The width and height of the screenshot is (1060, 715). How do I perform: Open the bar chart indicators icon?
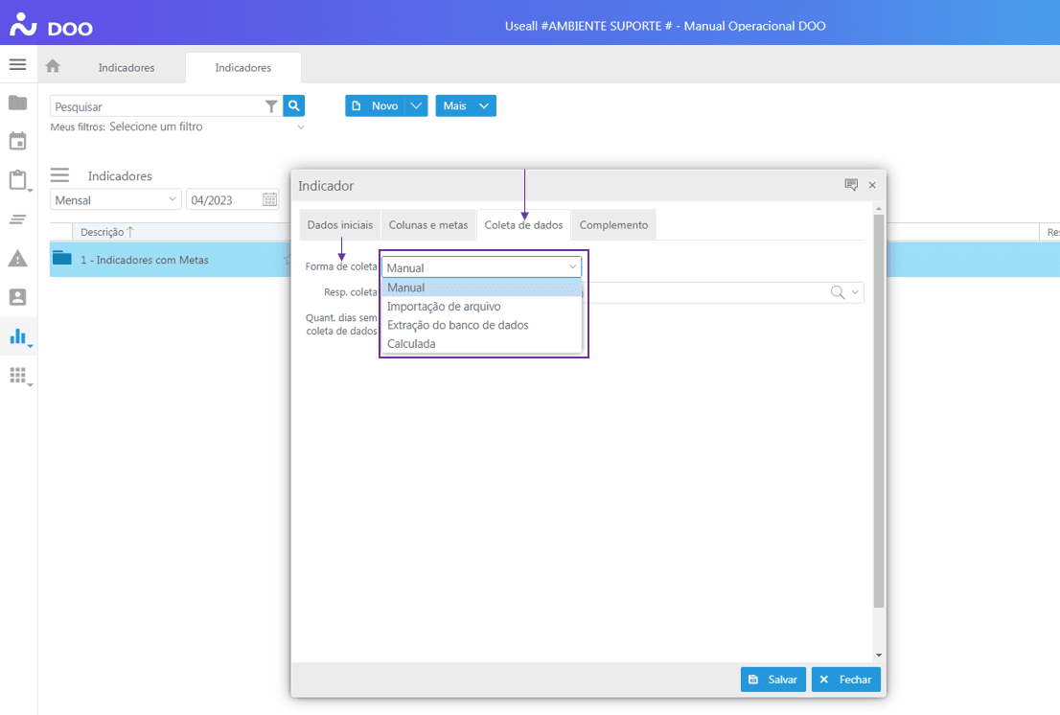point(17,336)
